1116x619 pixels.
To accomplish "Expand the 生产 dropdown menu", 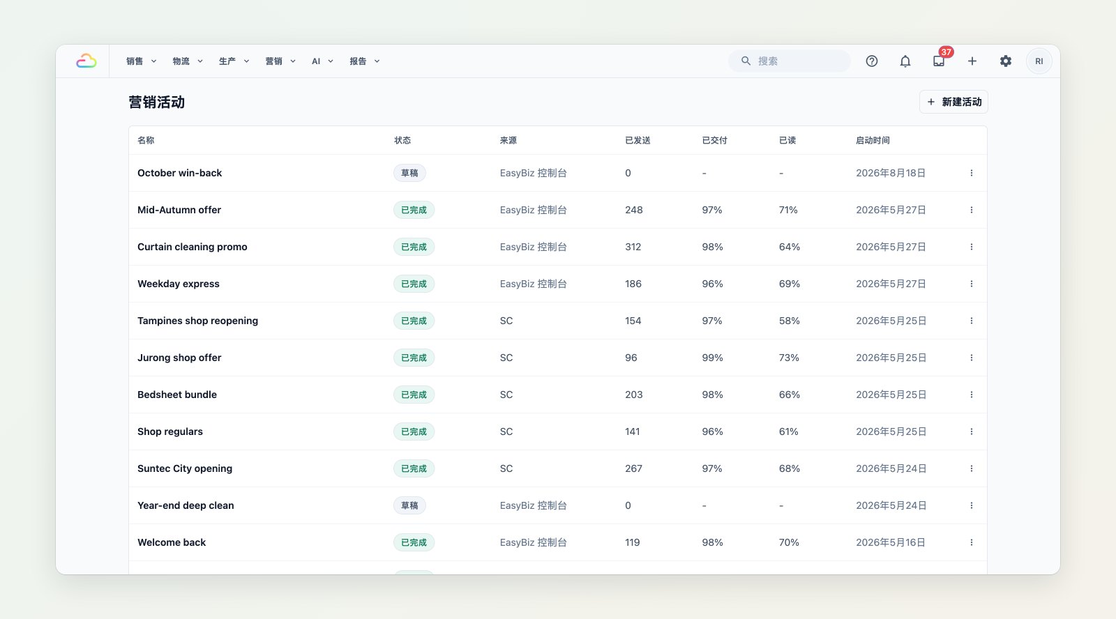I will click(234, 61).
